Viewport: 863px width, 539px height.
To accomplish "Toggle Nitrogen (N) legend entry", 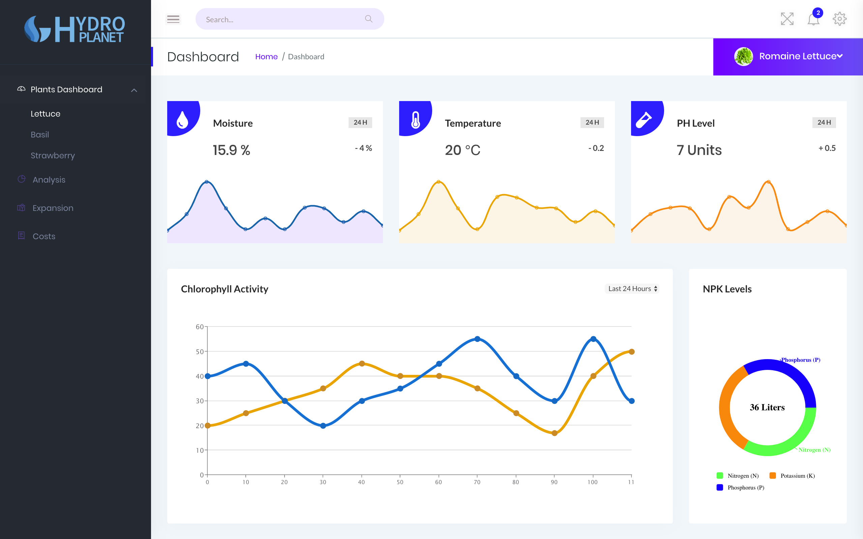I will [x=738, y=476].
